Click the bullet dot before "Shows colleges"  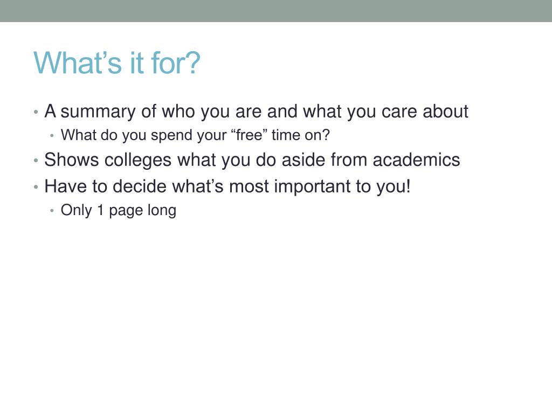[x=36, y=161]
